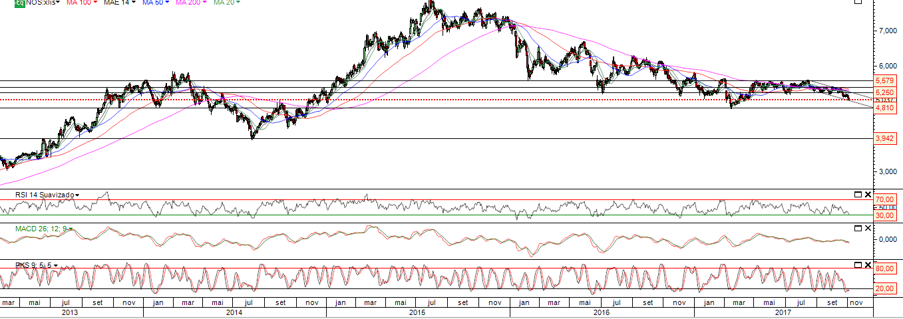
Task: Open the MA 100 indicator dropdown
Action: click(x=95, y=3)
